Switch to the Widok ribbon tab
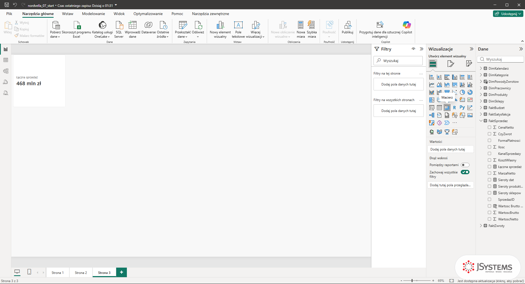 (119, 14)
